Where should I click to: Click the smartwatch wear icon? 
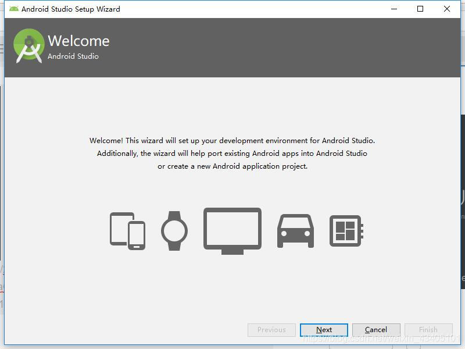(x=174, y=231)
